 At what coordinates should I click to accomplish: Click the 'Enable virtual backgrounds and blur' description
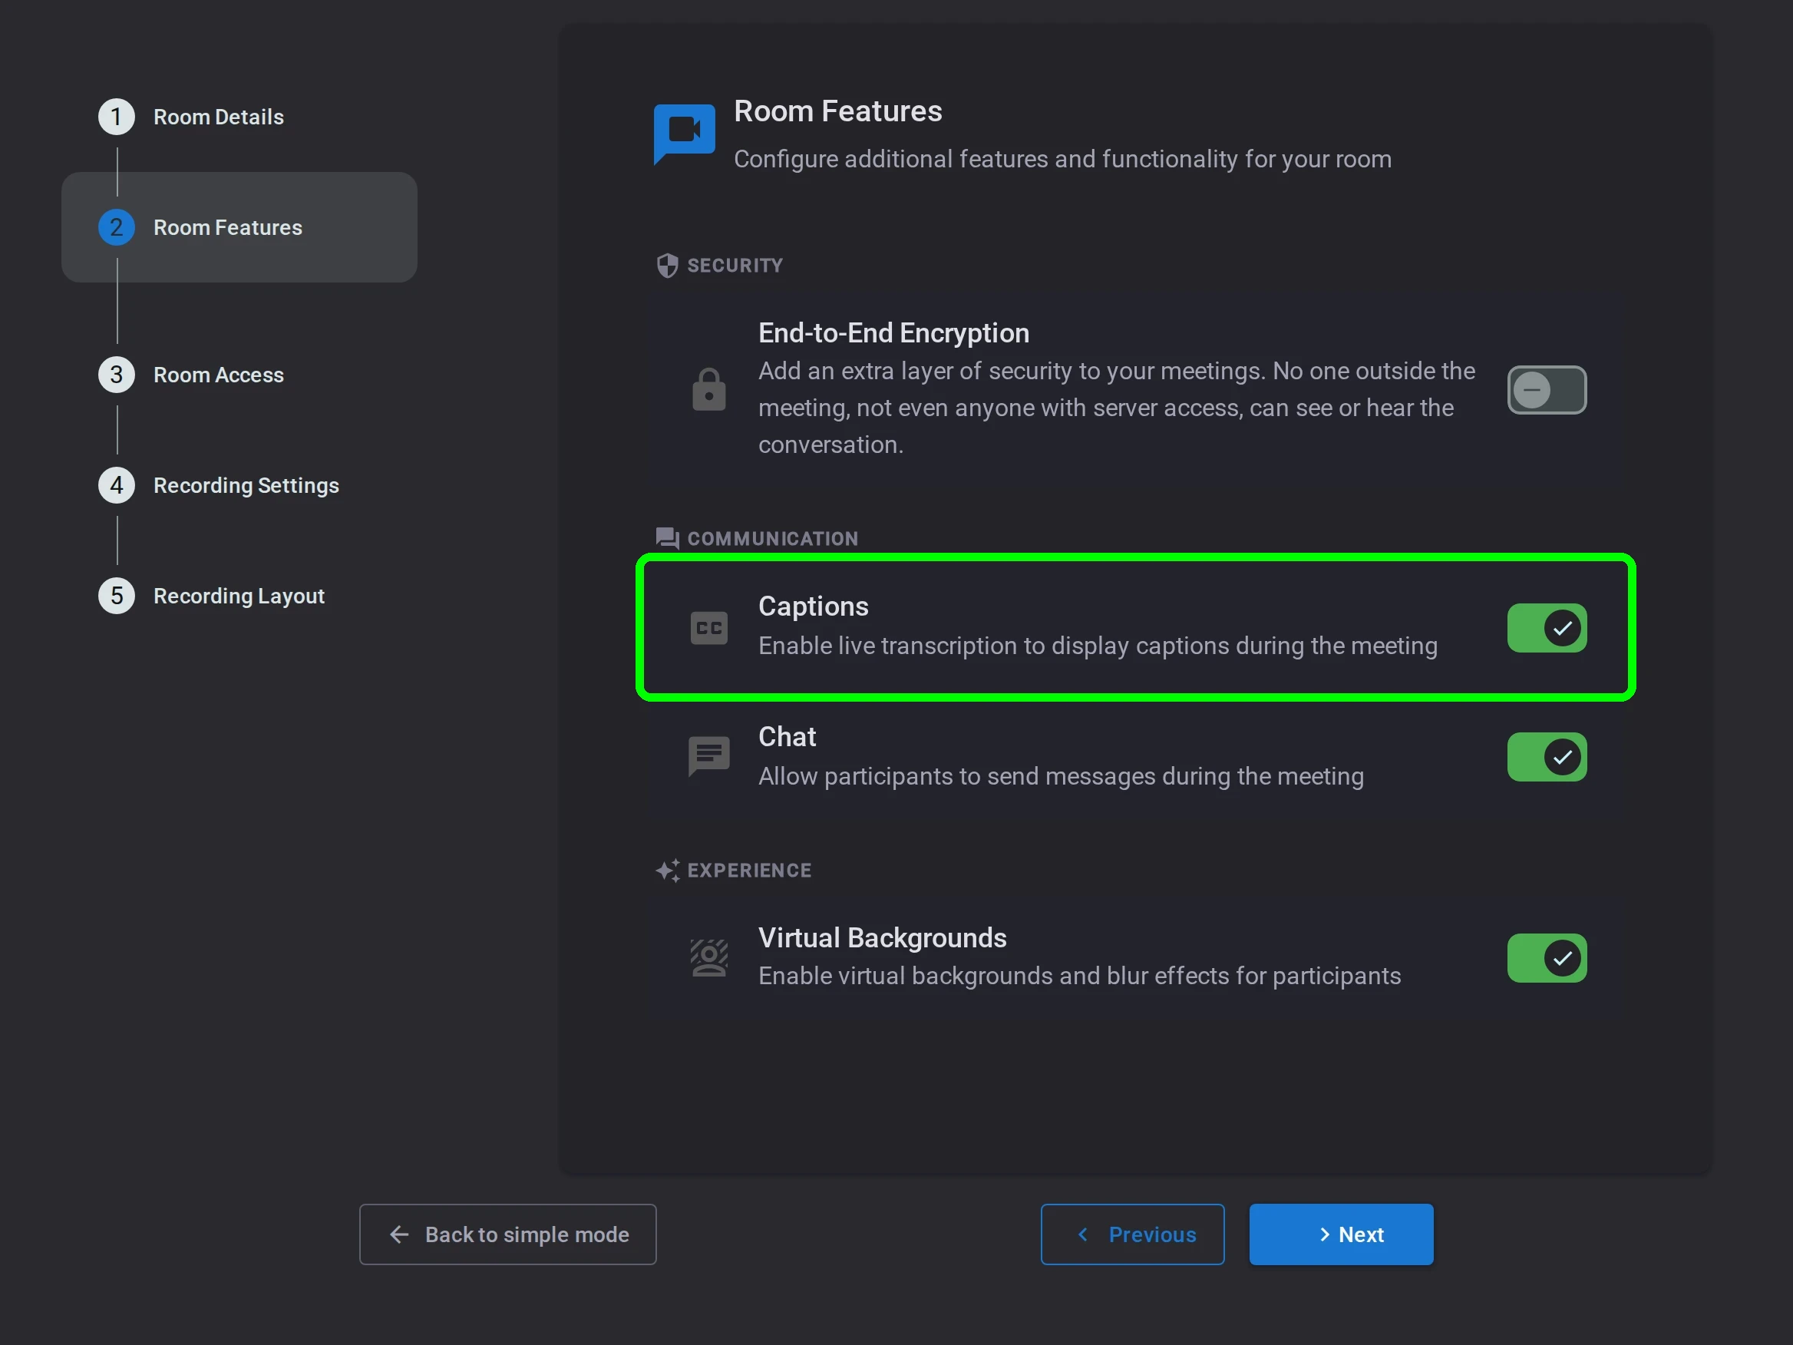[x=1080, y=975]
